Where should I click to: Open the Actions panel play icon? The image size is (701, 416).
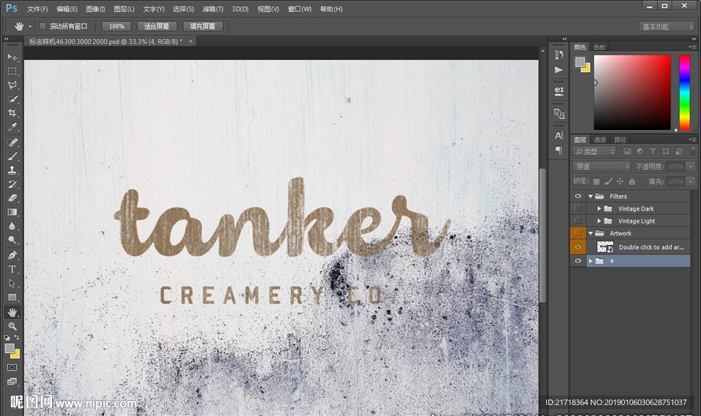(x=559, y=70)
